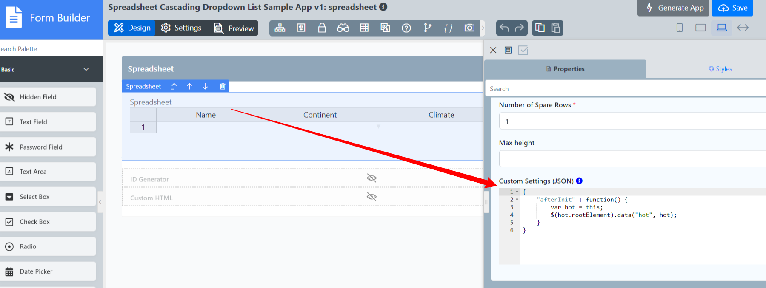Select spreadsheet row 1 header
This screenshot has height=288, width=766.
[143, 127]
